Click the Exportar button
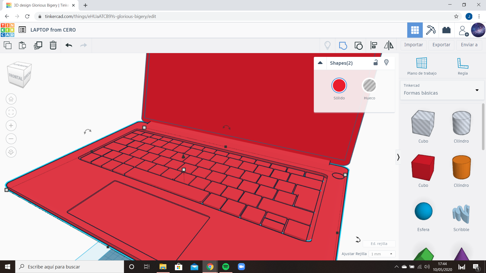 [441, 45]
